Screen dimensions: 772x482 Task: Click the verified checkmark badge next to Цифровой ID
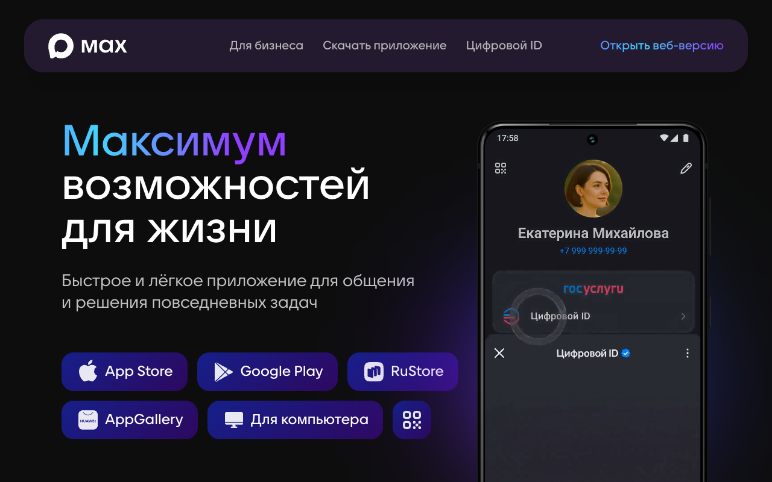(x=625, y=353)
